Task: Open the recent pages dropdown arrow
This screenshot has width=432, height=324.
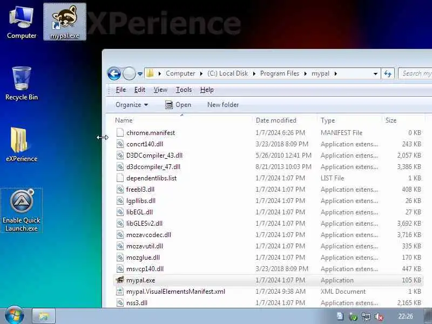Action: (140, 74)
